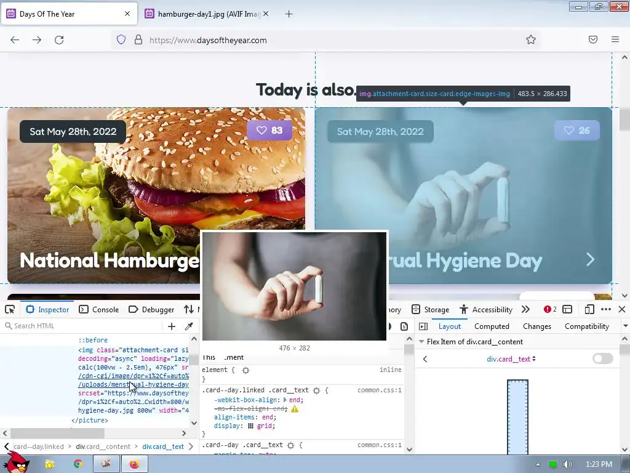630x473 pixels.
Task: Switch to the Debugger tab
Action: click(151, 309)
